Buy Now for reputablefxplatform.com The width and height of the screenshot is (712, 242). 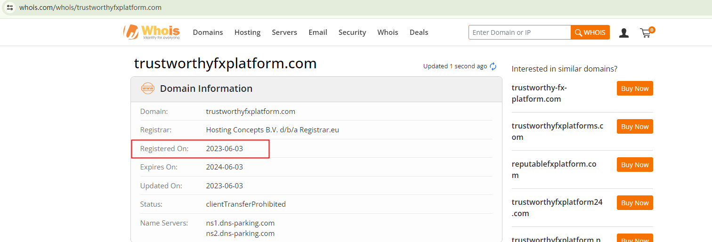(634, 165)
